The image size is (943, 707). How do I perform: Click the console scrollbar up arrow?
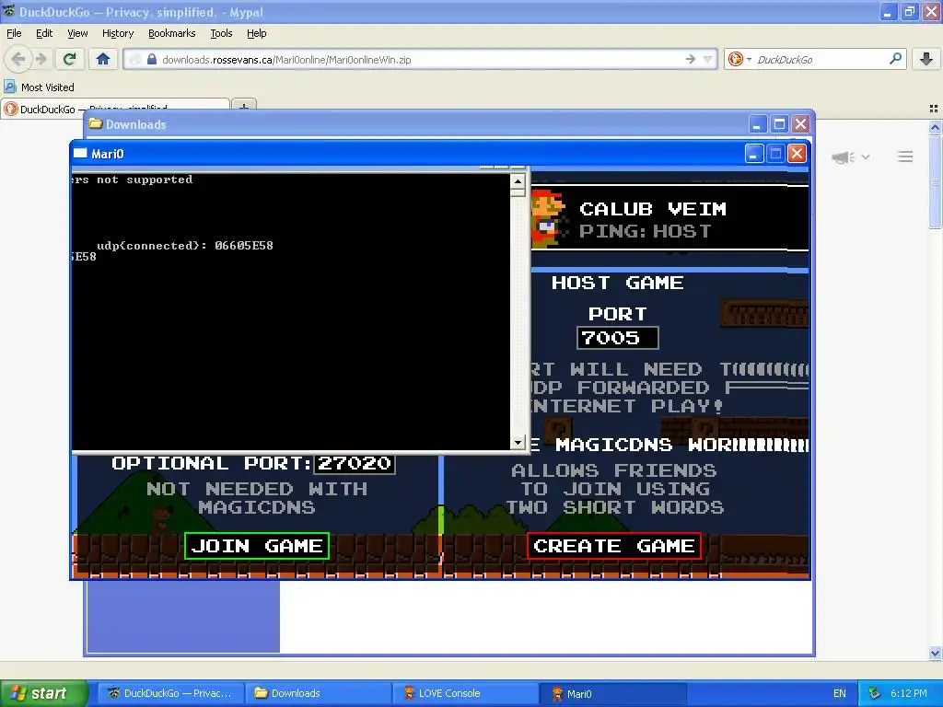point(518,181)
